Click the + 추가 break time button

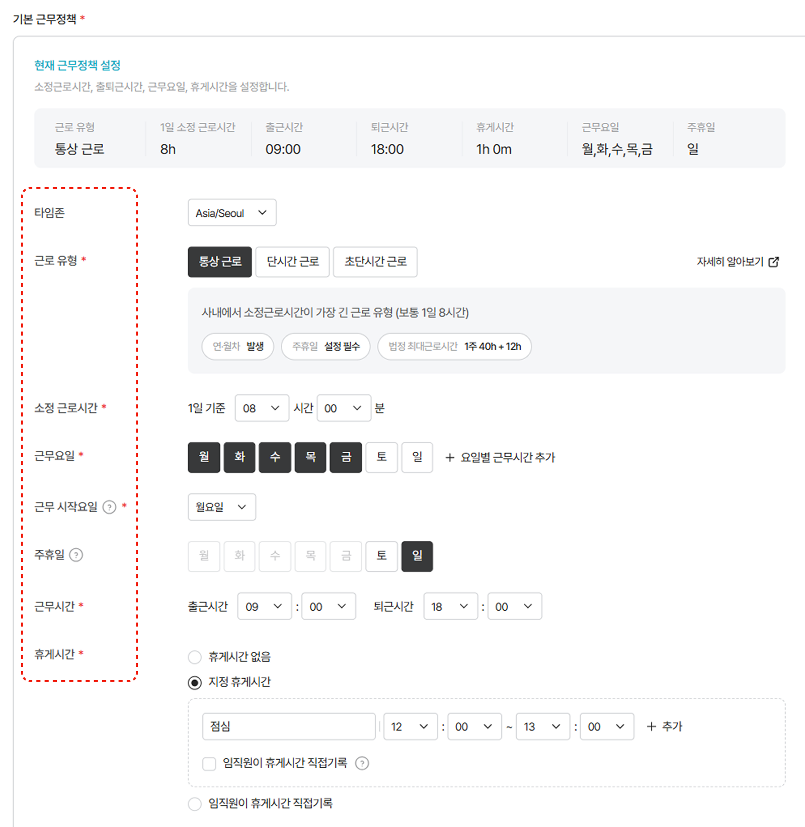pos(664,726)
